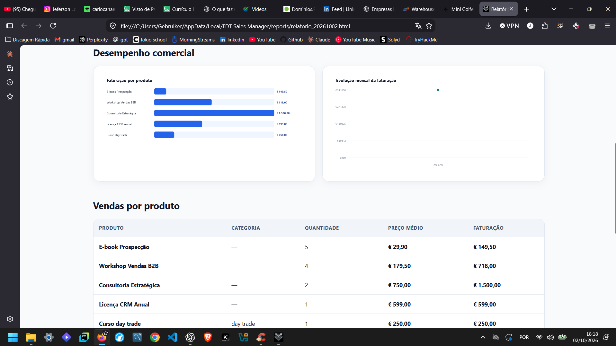Show hidden system tray icons chevron
This screenshot has height=346, width=616.
(483, 337)
